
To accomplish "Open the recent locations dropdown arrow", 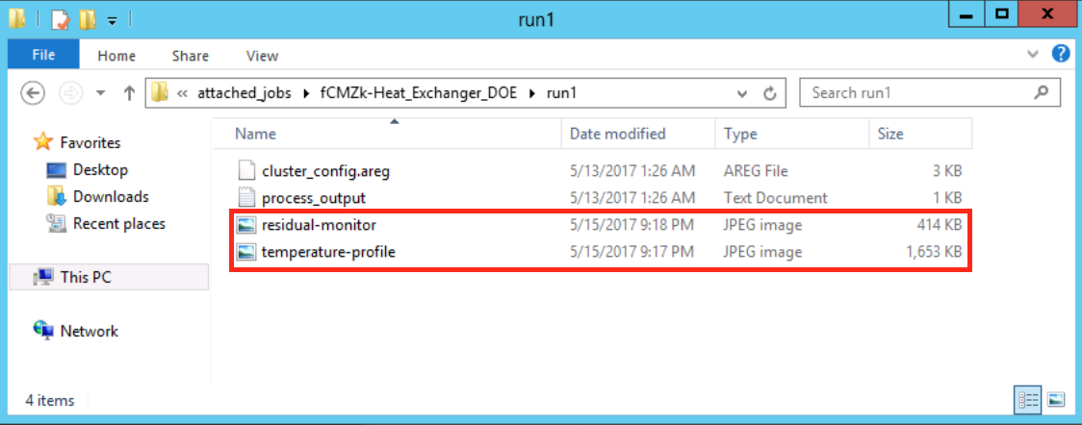I will (101, 93).
